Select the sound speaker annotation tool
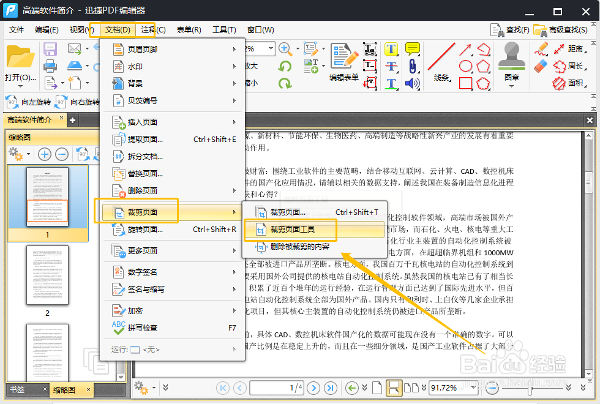 [412, 83]
